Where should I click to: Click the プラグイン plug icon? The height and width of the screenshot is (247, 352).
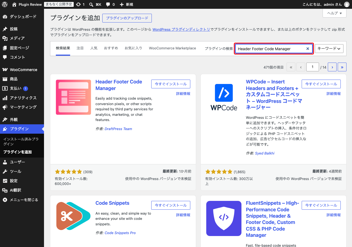[5, 129]
